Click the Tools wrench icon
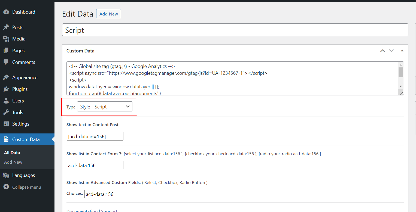This screenshot has width=416, height=212. 6,113
